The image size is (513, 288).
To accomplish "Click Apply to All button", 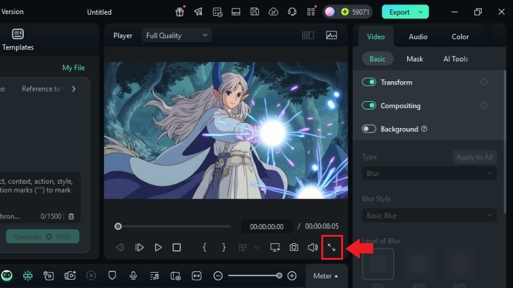I will 475,157.
